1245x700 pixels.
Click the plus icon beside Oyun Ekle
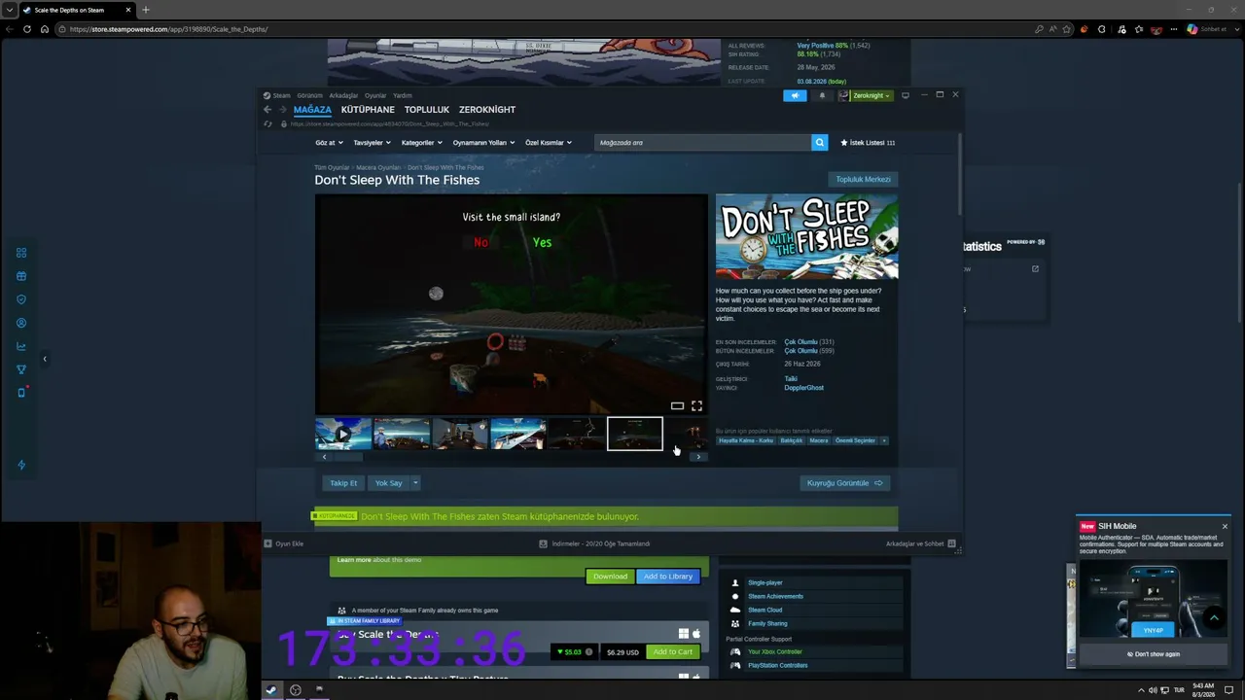[x=267, y=543]
